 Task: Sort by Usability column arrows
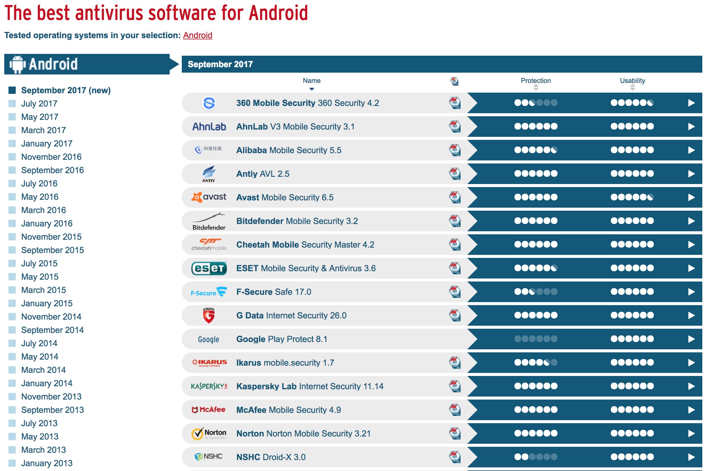tap(632, 87)
